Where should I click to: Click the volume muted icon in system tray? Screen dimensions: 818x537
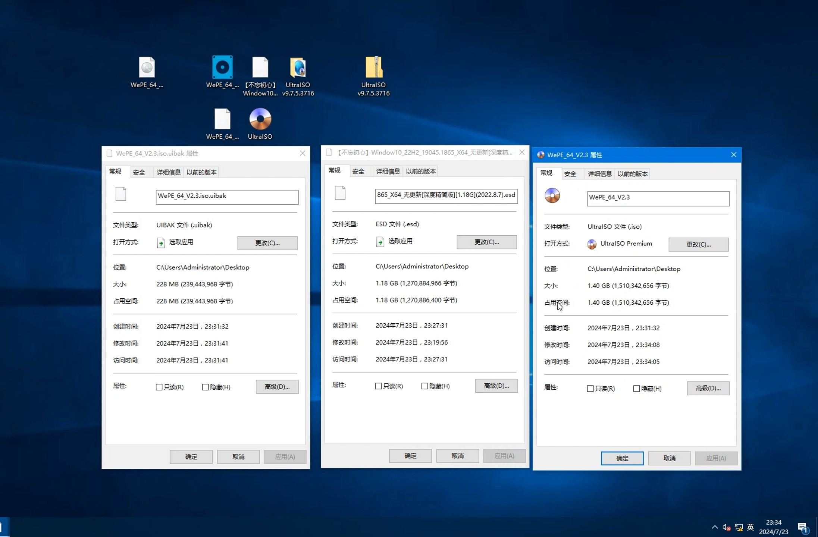click(x=726, y=527)
